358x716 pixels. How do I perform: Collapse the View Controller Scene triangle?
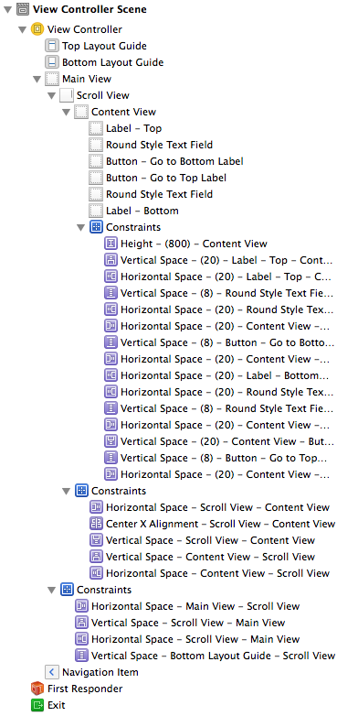click(x=7, y=9)
